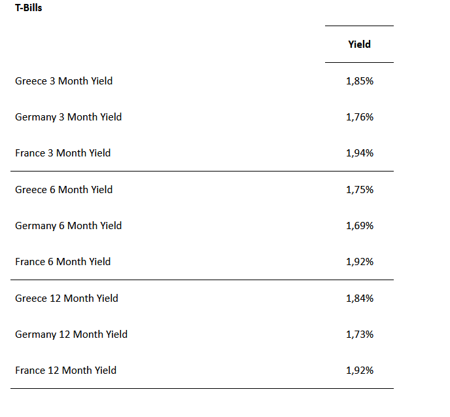
Task: Select the Yield column header
Action: pyautogui.click(x=359, y=45)
